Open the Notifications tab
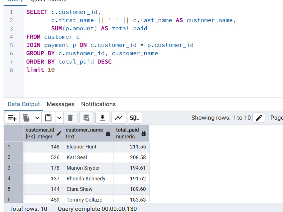The width and height of the screenshot is (283, 212). pyautogui.click(x=98, y=104)
